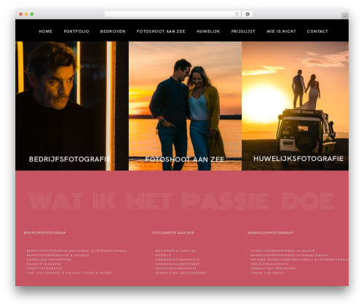Click Huwelijksreportages Internationaal list item

tap(288, 255)
